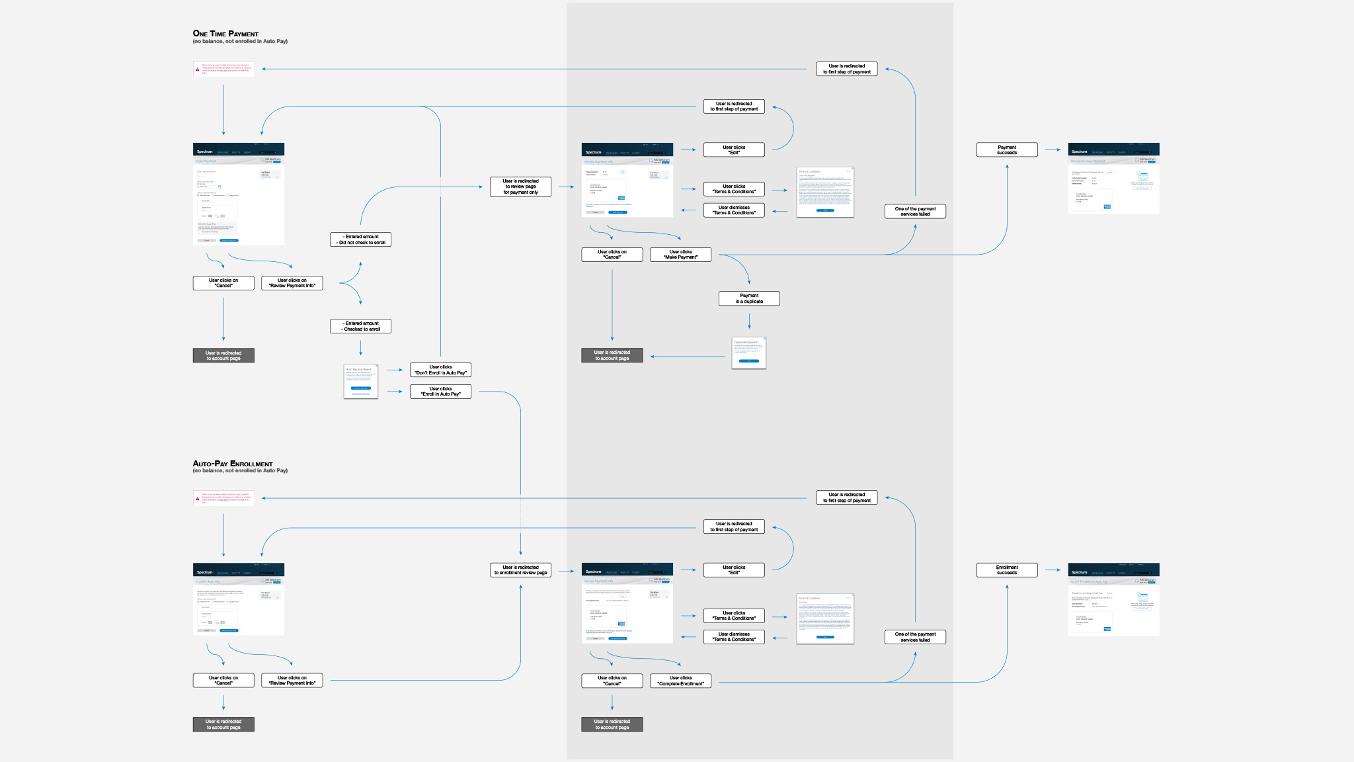Click Edit button on one-time Review Payment Info

(x=623, y=172)
